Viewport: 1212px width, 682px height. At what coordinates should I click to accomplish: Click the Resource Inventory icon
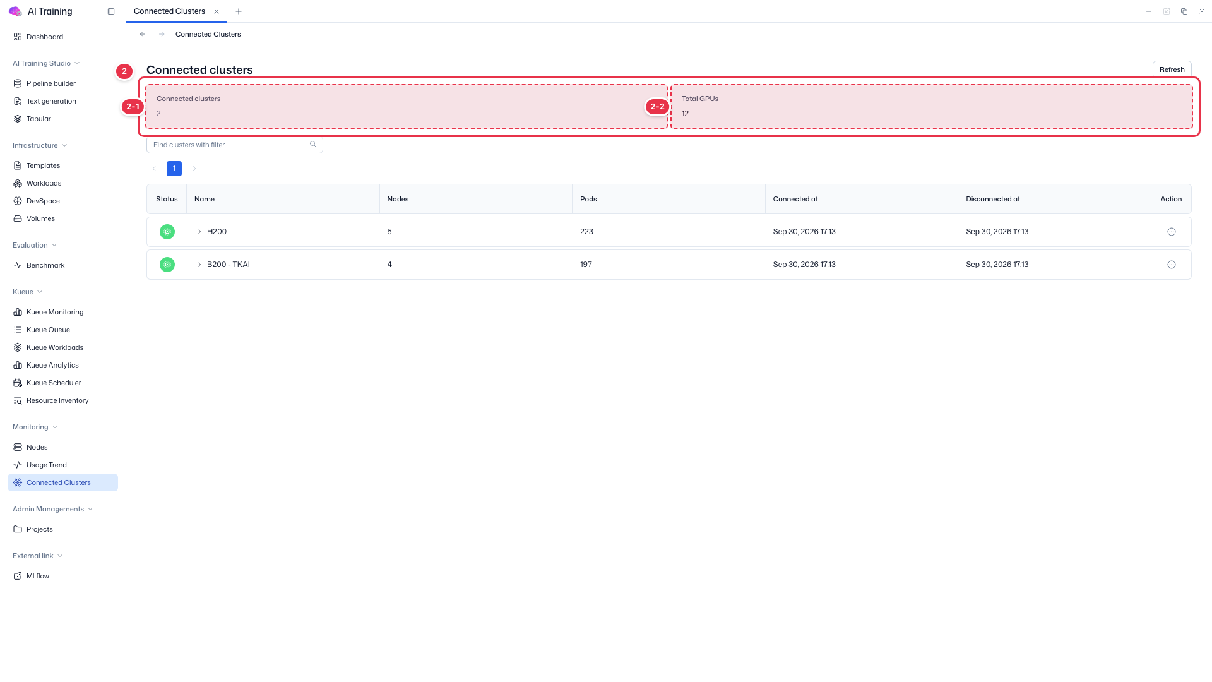click(x=18, y=400)
